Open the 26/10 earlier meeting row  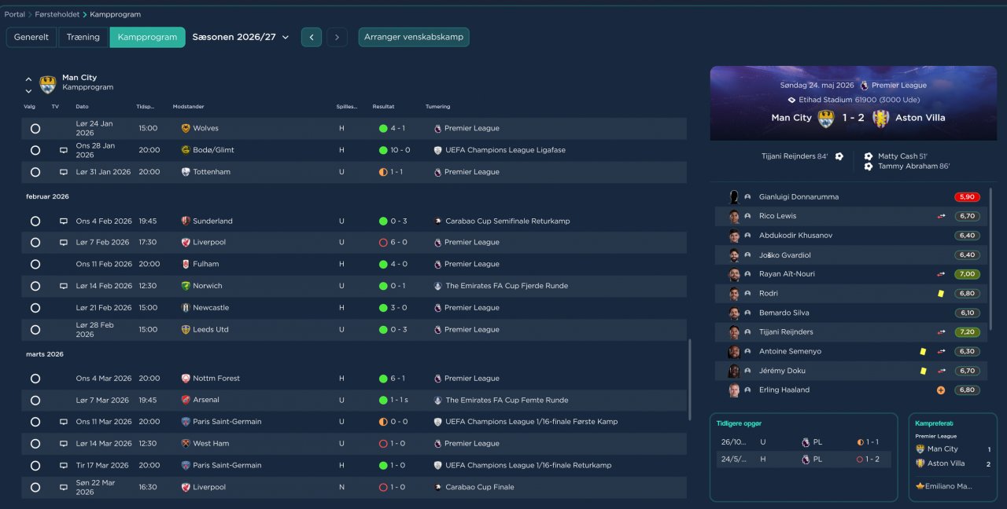coord(803,442)
